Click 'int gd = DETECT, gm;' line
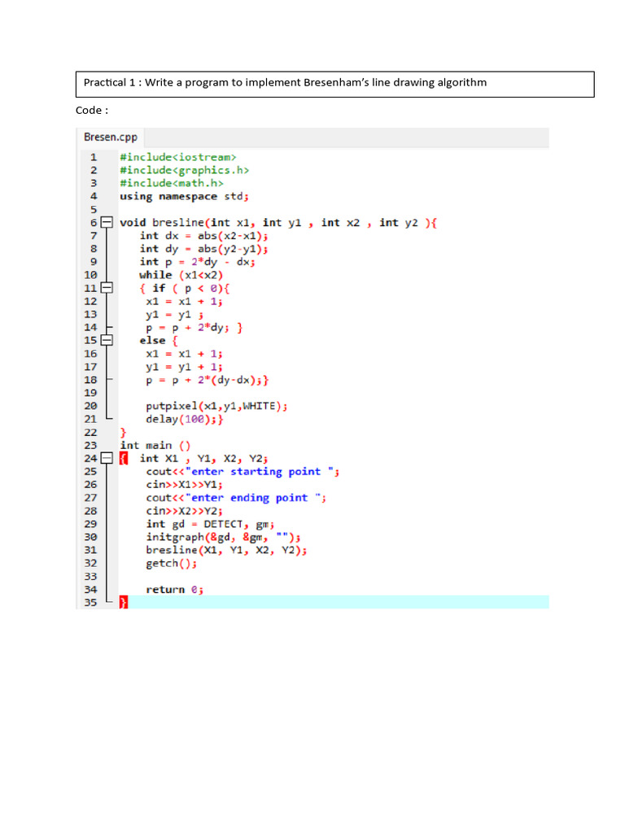Image resolution: width=625 pixels, height=833 pixels. coord(211,525)
